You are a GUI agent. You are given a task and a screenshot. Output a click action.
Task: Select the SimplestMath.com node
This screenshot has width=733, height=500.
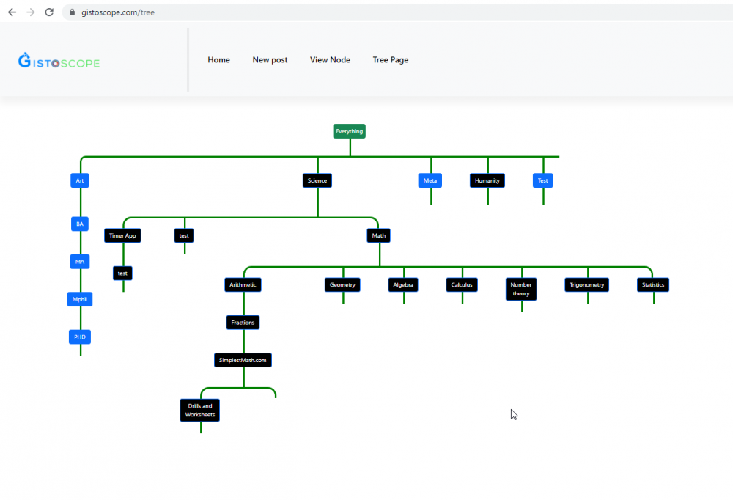click(x=243, y=360)
